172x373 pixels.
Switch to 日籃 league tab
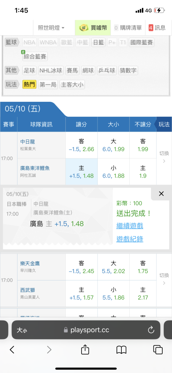coord(98,43)
